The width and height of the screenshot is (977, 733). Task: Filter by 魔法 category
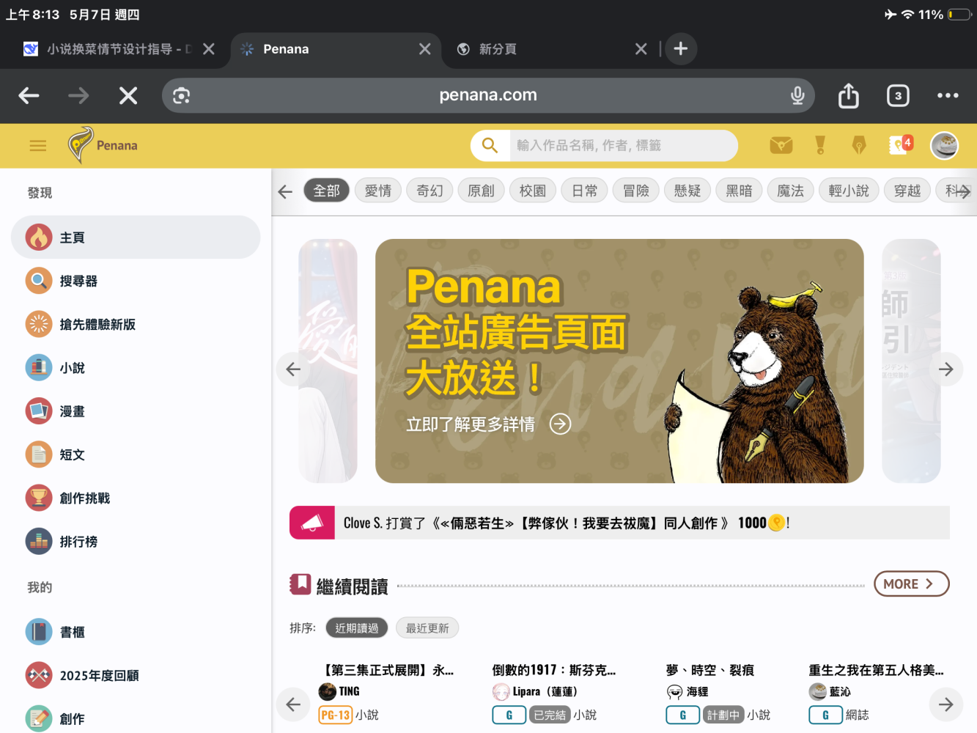(791, 191)
